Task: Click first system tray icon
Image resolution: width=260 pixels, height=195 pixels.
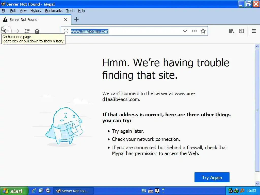Action: point(231,191)
